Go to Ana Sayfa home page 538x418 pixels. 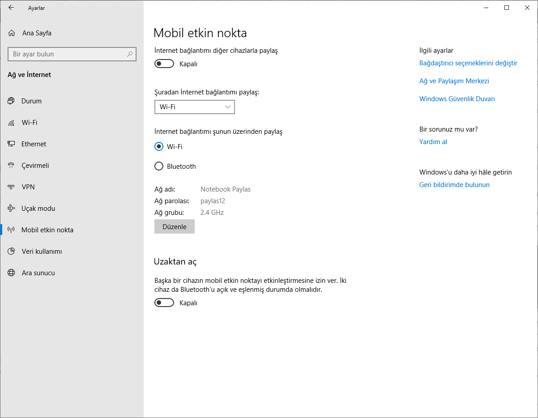tap(37, 33)
